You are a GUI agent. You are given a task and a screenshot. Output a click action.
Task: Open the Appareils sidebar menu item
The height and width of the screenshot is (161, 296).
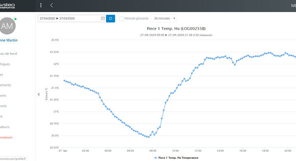(3, 106)
